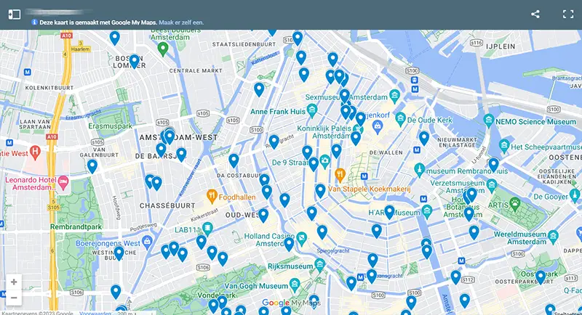Select the De Bijenkorf shopping bag icon
Screen dimensions: 582x315
coord(378,126)
